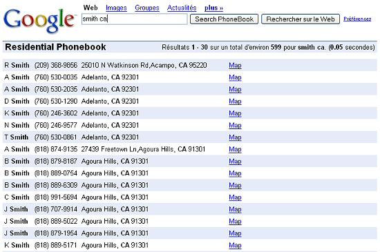Click phone number (818) 707-9914
380x252 pixels.
(56, 209)
